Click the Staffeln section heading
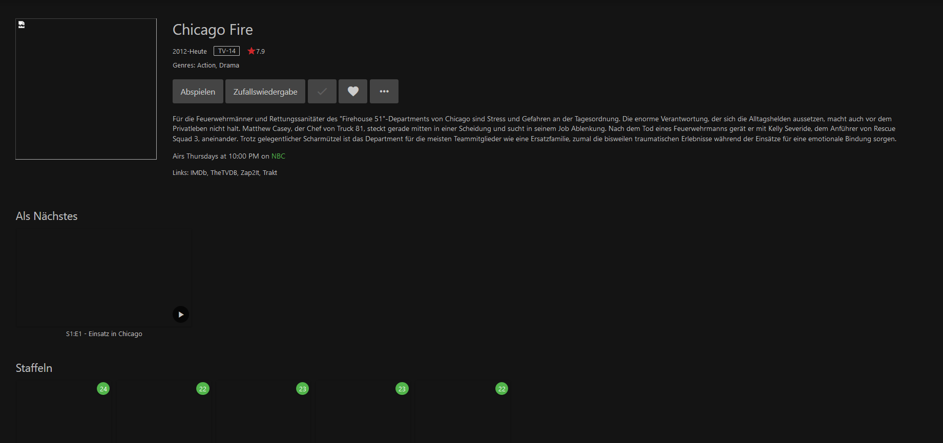943x443 pixels. pos(34,368)
